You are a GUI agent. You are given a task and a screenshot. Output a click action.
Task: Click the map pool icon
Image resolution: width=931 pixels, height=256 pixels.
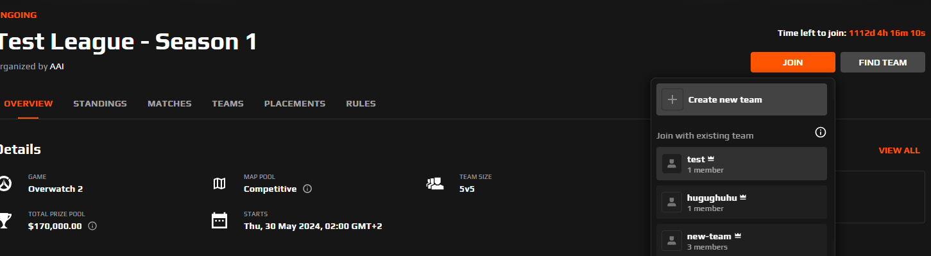(x=219, y=183)
